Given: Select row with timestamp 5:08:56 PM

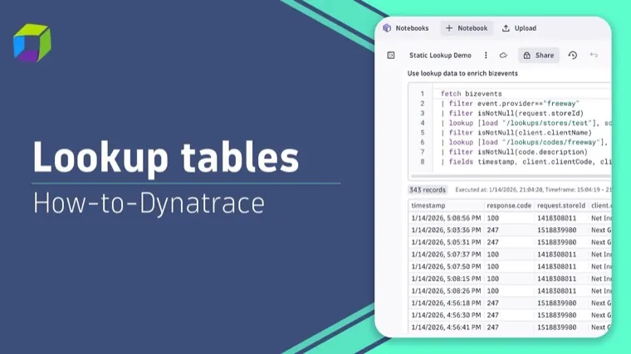Looking at the screenshot, I should pos(510,218).
